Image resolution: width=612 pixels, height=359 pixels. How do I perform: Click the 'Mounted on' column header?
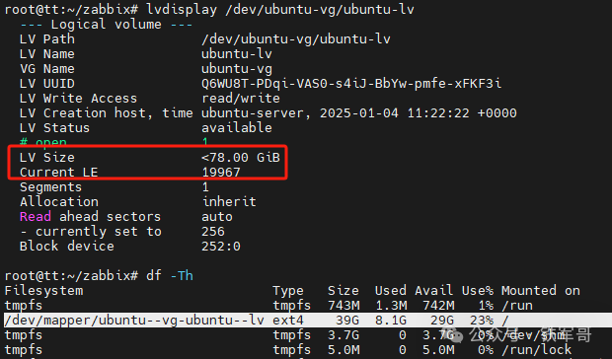[541, 291]
